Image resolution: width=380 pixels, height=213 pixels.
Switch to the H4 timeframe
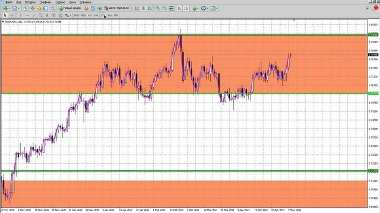pyautogui.click(x=96, y=15)
